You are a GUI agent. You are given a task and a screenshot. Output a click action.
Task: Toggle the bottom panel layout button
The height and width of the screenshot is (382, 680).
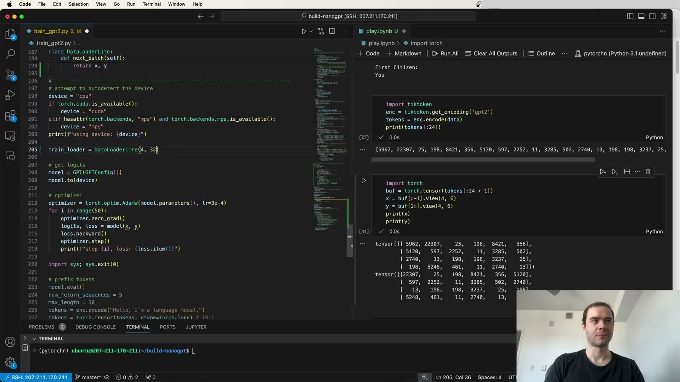641,16
